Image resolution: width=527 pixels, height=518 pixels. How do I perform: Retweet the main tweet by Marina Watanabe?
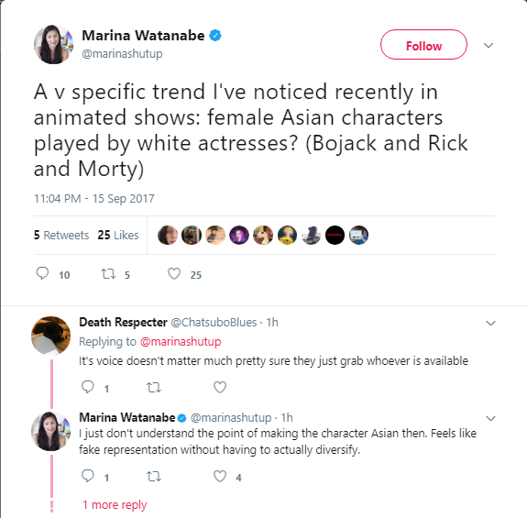point(108,274)
